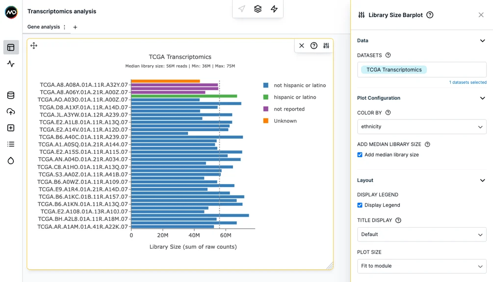The height and width of the screenshot is (282, 493).
Task: Open the Color By ethnicity dropdown
Action: [422, 127]
